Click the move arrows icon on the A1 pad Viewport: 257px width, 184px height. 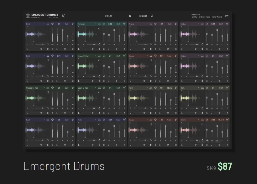coord(104,56)
